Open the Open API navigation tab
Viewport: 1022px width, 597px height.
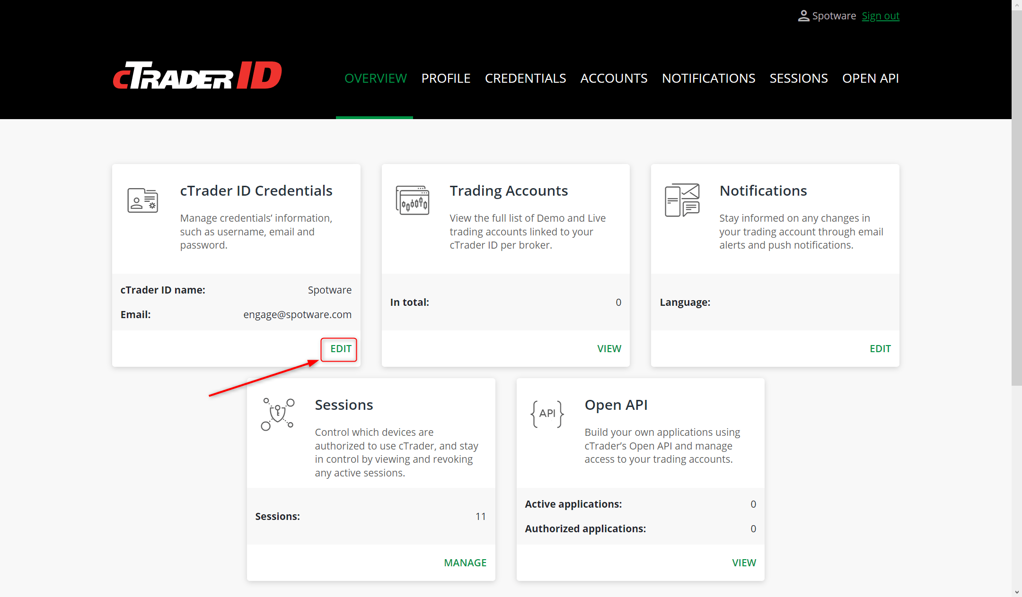(x=870, y=78)
